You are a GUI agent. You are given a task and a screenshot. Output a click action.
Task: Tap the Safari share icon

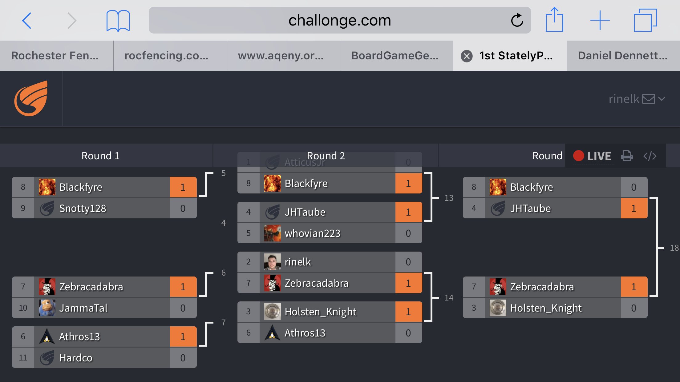[x=554, y=19]
